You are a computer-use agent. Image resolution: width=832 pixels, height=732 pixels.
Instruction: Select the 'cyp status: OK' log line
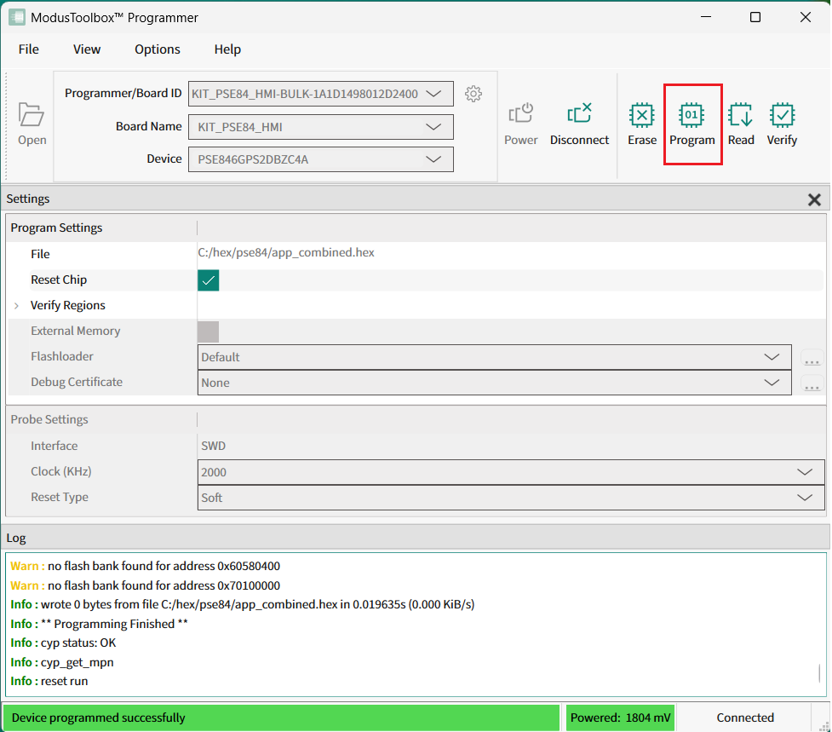(x=63, y=643)
